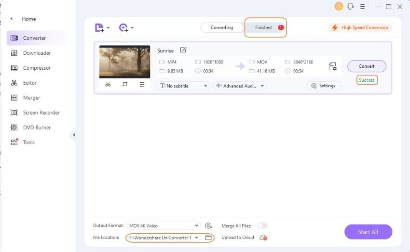Open the Screen Recorder tool
Viewport: 410px width, 252px height.
point(41,113)
